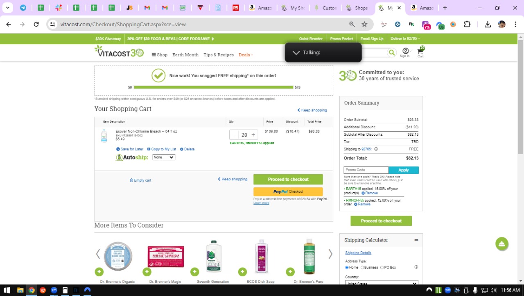The height and width of the screenshot is (296, 524).
Task: Add ECOS Dish Soap with plus button
Action: [x=242, y=271]
